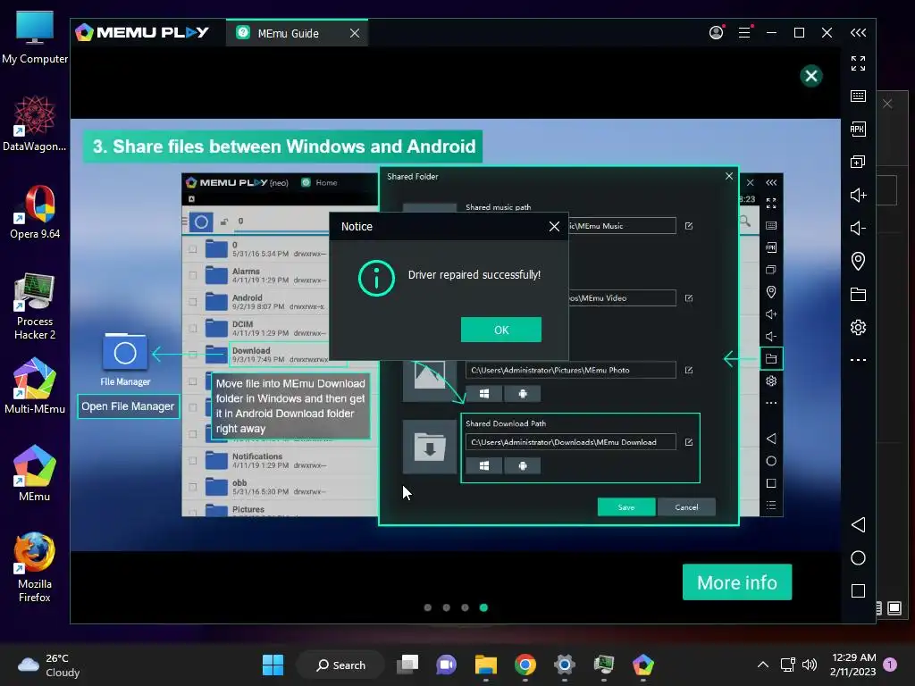Switch to the MEmu app on the taskbar
The image size is (915, 686).
coord(643,665)
